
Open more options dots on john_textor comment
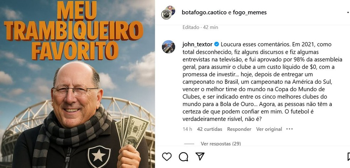[x=290, y=129]
